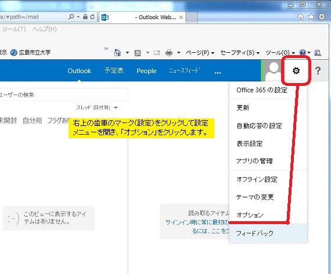This screenshot has height=274, width=331.
Task: Click the question mark help icon
Action: (x=318, y=71)
